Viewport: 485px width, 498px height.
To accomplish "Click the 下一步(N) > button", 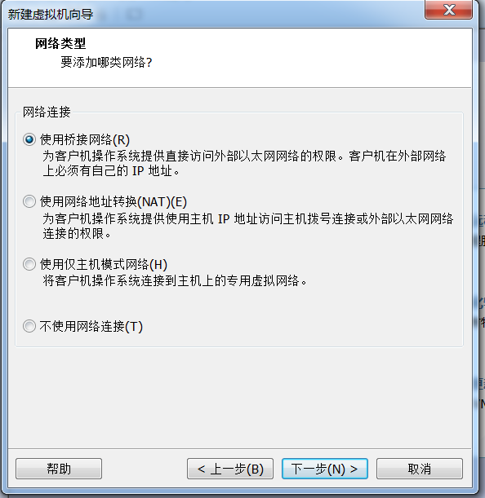I will [325, 469].
